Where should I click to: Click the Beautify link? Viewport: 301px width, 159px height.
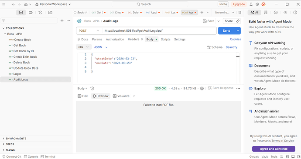point(231,47)
